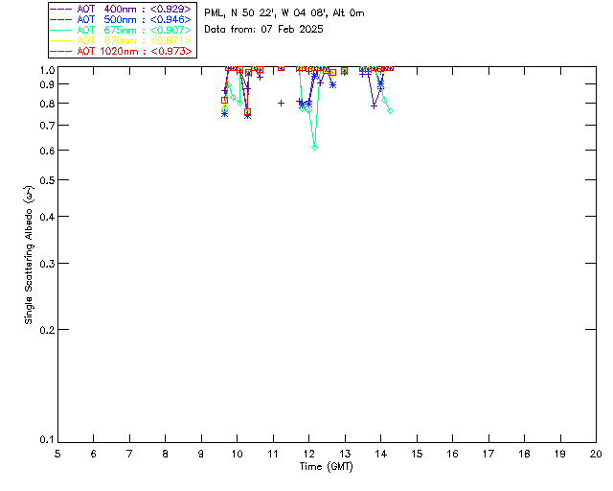The width and height of the screenshot is (613, 491).
Task: Click the AOT 500nm legend entry
Action: [122, 20]
